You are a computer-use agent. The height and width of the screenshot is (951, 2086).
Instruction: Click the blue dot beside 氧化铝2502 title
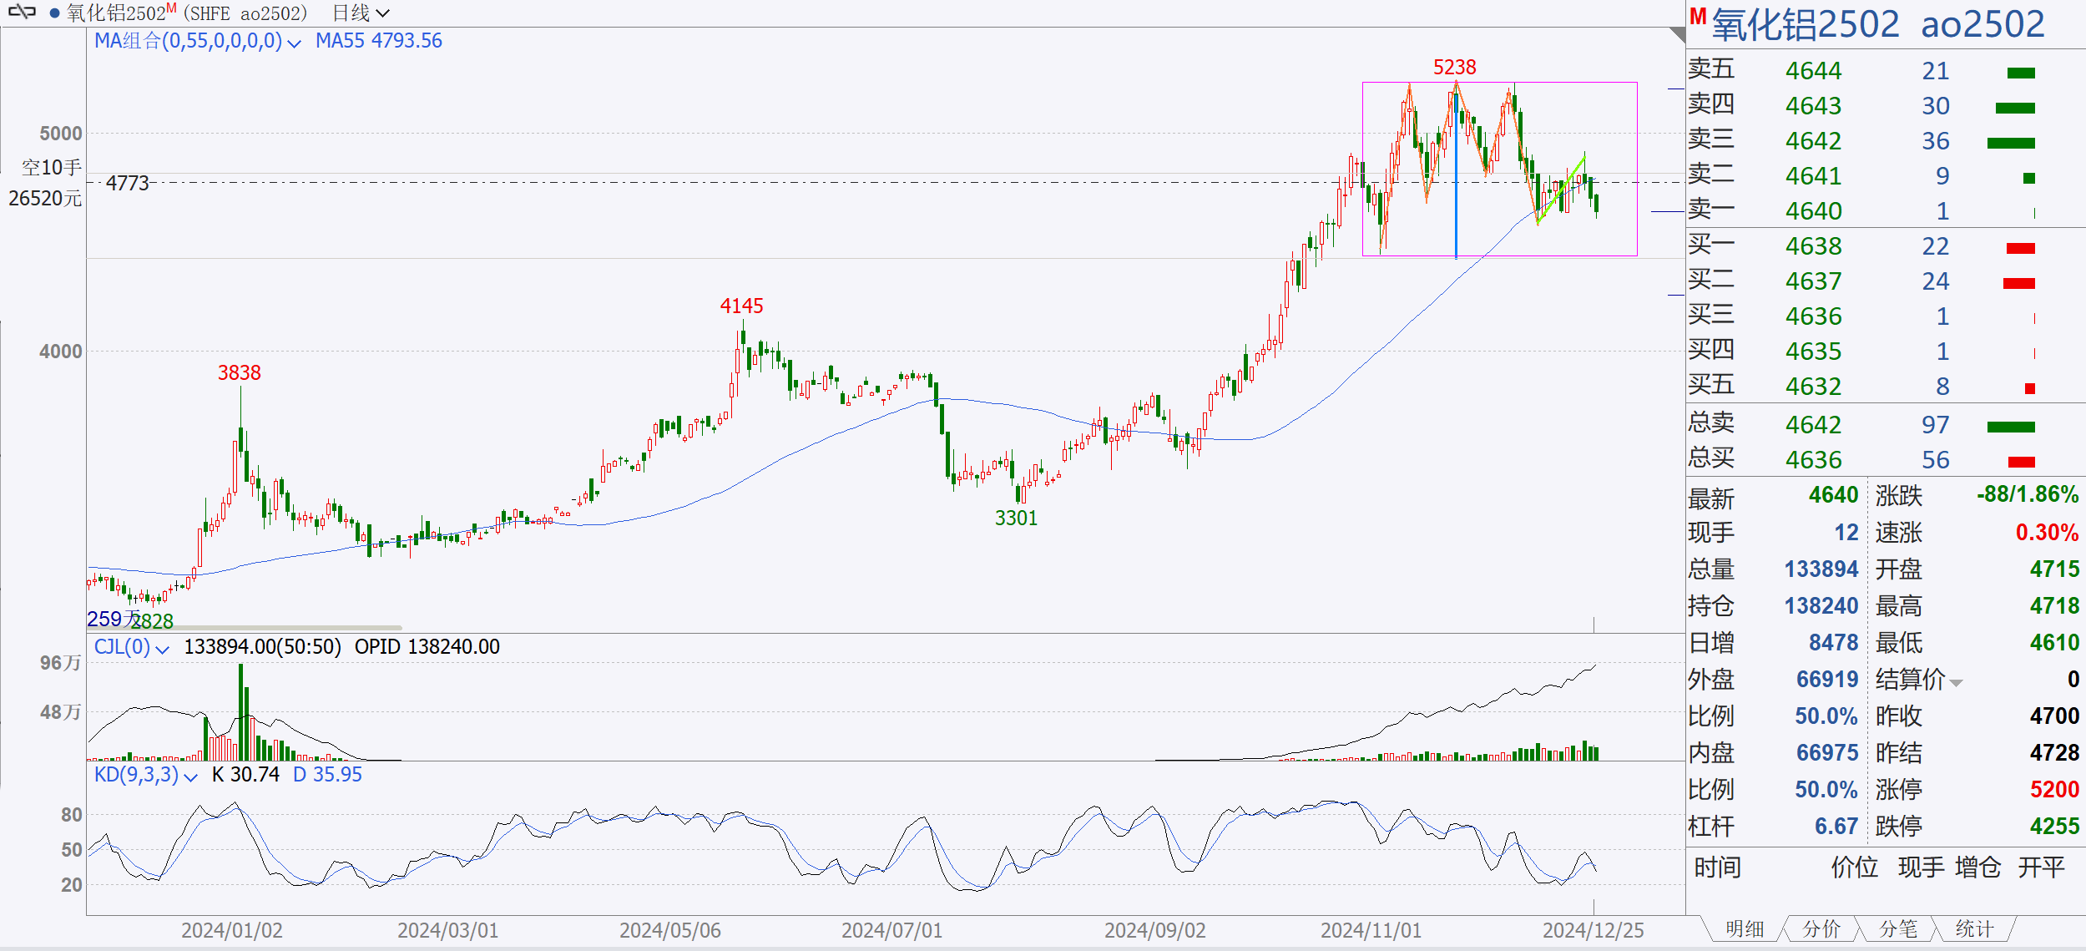[x=54, y=13]
